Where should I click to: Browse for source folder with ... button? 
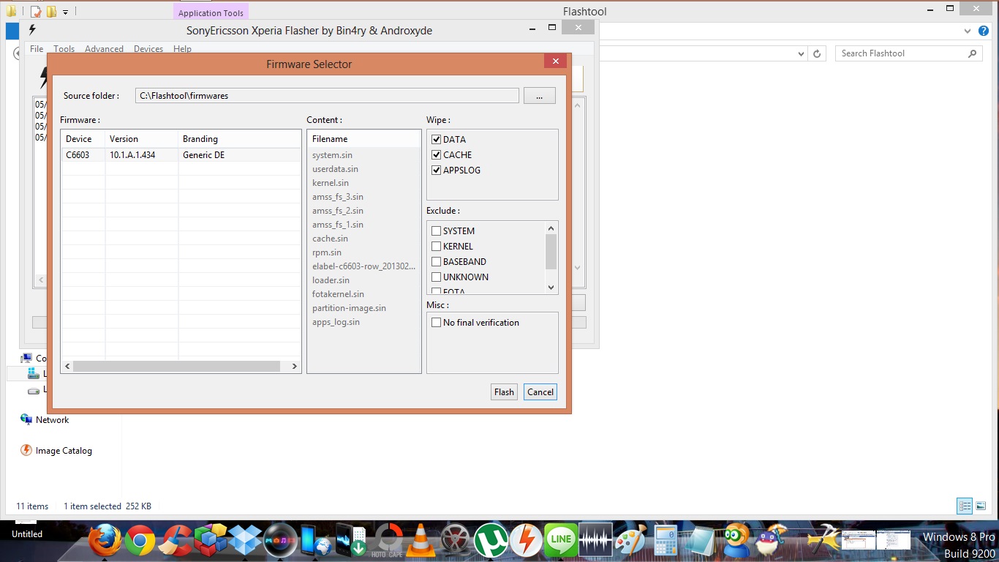pos(540,96)
